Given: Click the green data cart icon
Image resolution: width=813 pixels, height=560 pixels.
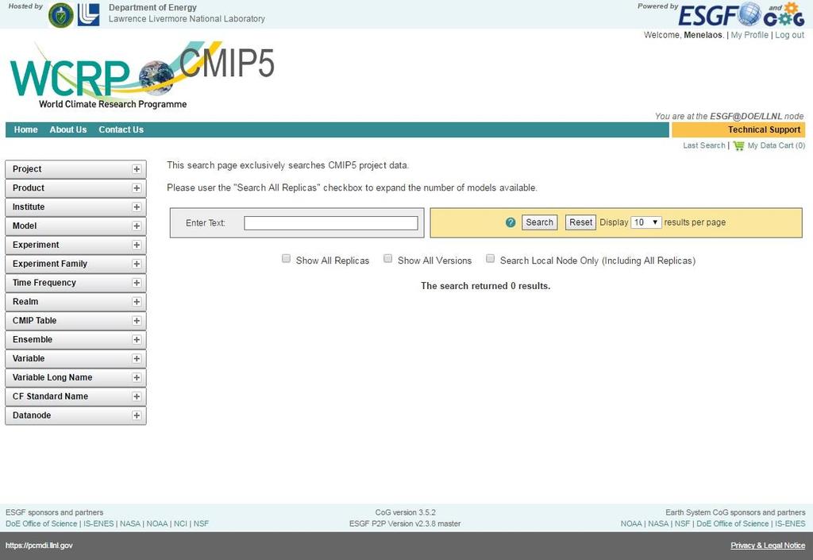Looking at the screenshot, I should 738,145.
